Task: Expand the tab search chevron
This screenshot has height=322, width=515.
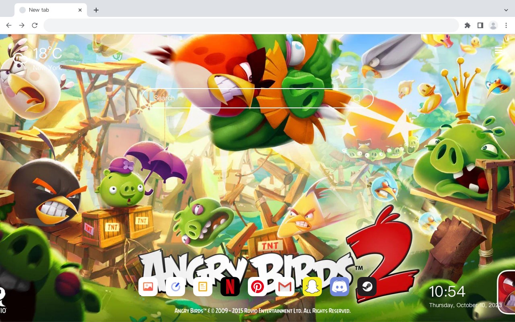Action: click(x=506, y=10)
